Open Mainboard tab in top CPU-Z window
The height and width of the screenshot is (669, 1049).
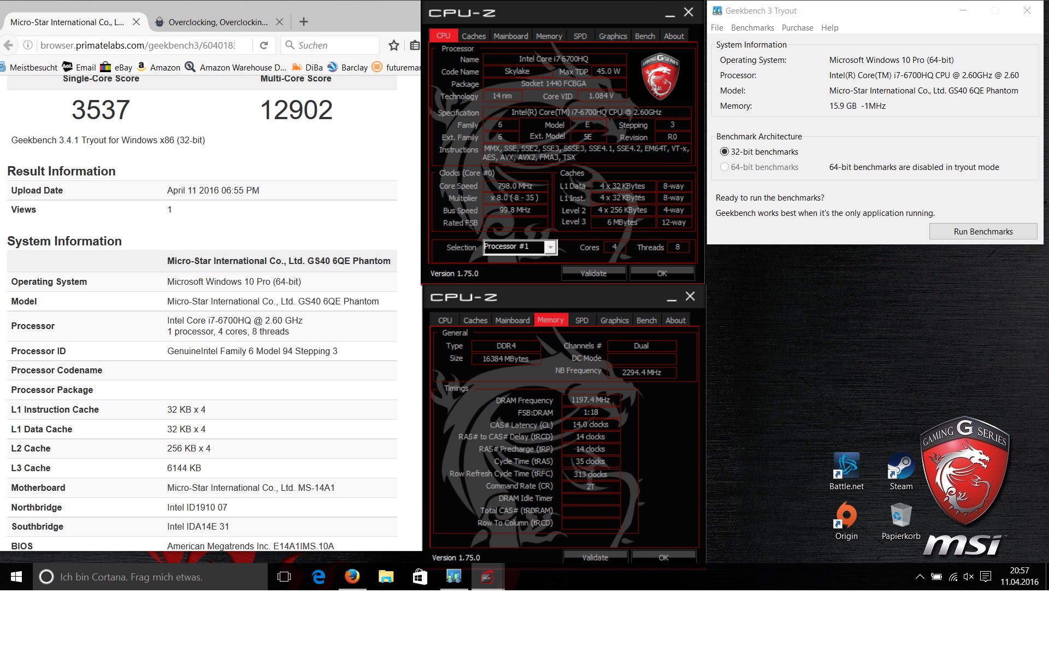pyautogui.click(x=511, y=36)
